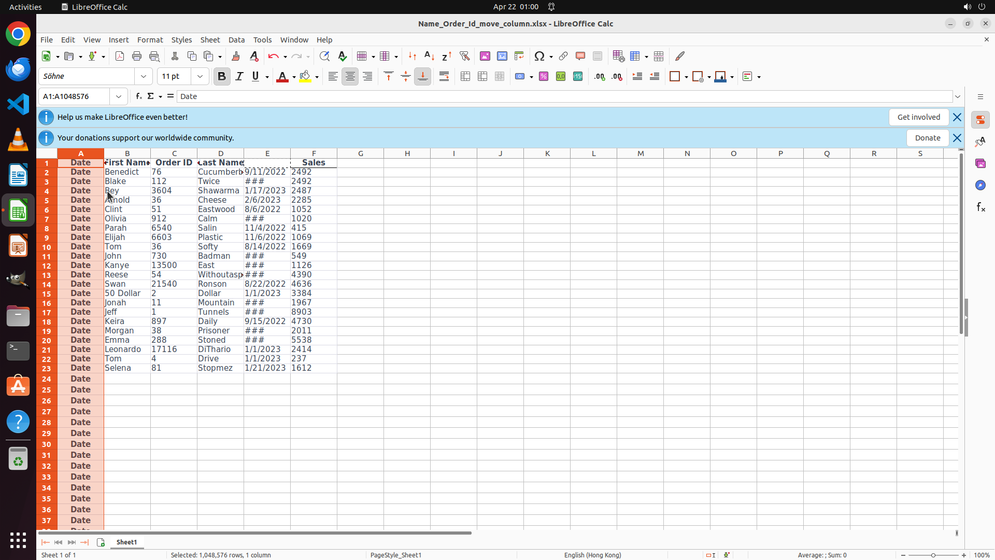Click the Sort Ascending icon
The image size is (995, 560).
point(429,56)
